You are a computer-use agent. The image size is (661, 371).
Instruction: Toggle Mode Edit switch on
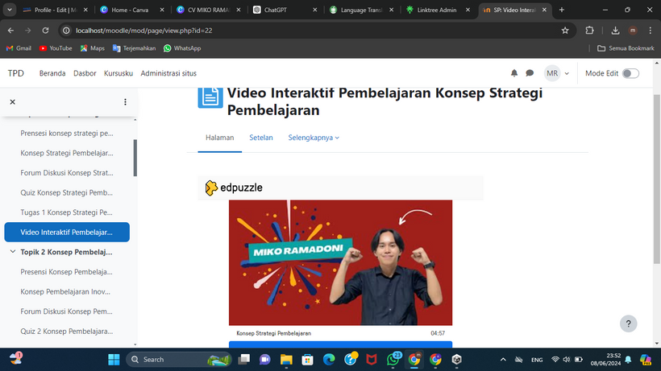[x=630, y=73]
